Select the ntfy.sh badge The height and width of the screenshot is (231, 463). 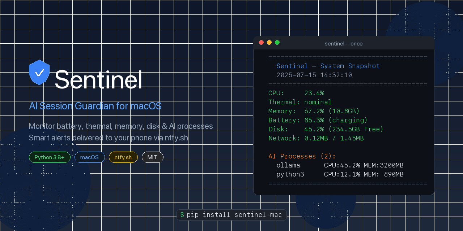123,157
